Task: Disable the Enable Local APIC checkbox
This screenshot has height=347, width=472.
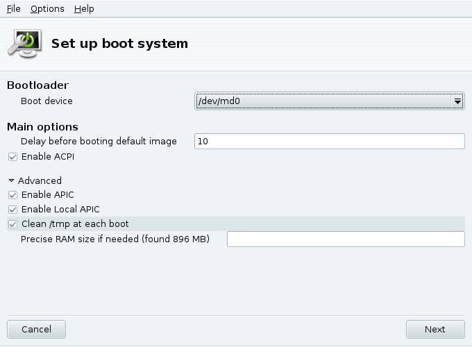Action: coord(12,210)
